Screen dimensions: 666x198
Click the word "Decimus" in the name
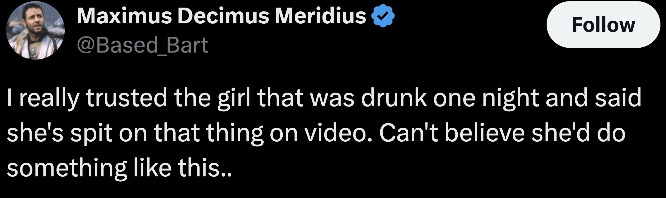223,16
